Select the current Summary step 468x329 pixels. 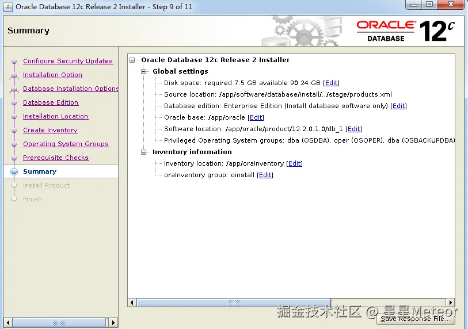[x=40, y=171]
